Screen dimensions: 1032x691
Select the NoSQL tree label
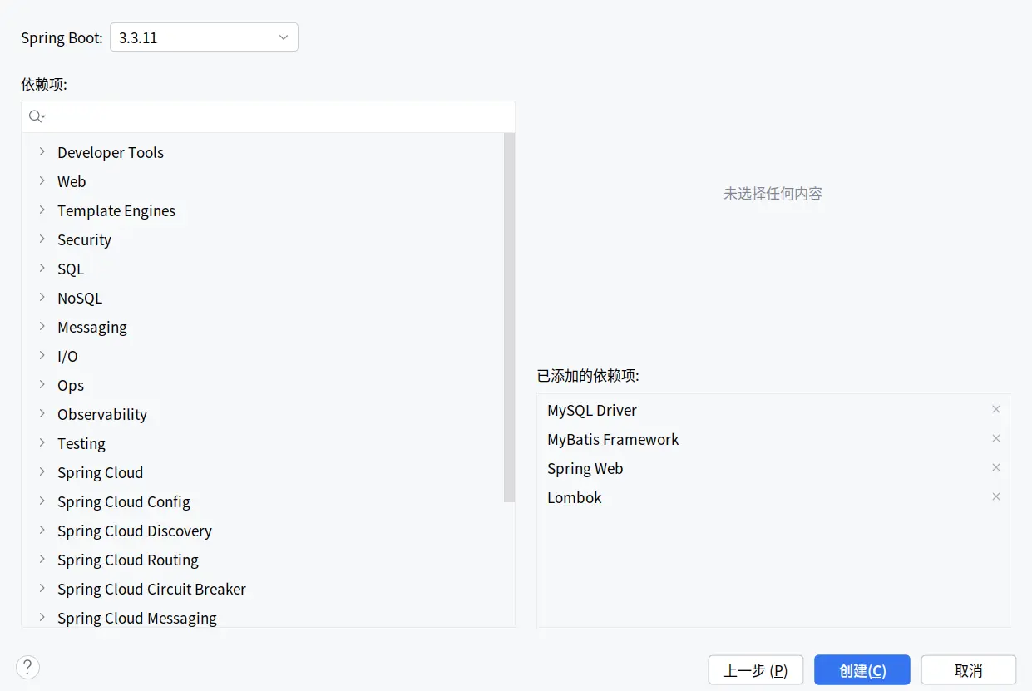tap(80, 298)
